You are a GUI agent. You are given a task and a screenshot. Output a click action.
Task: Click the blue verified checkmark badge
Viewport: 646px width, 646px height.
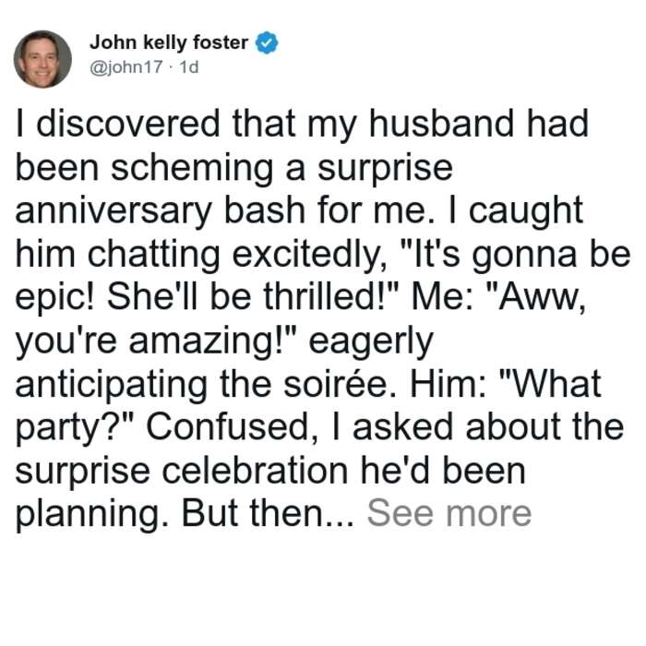pos(267,42)
